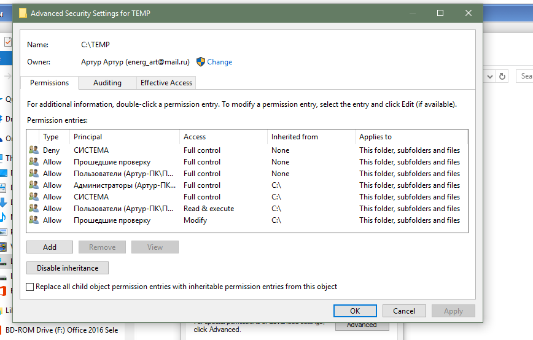Image resolution: width=533 pixels, height=340 pixels.
Task: Click the user icon of the Modify entry
Action: point(33,220)
